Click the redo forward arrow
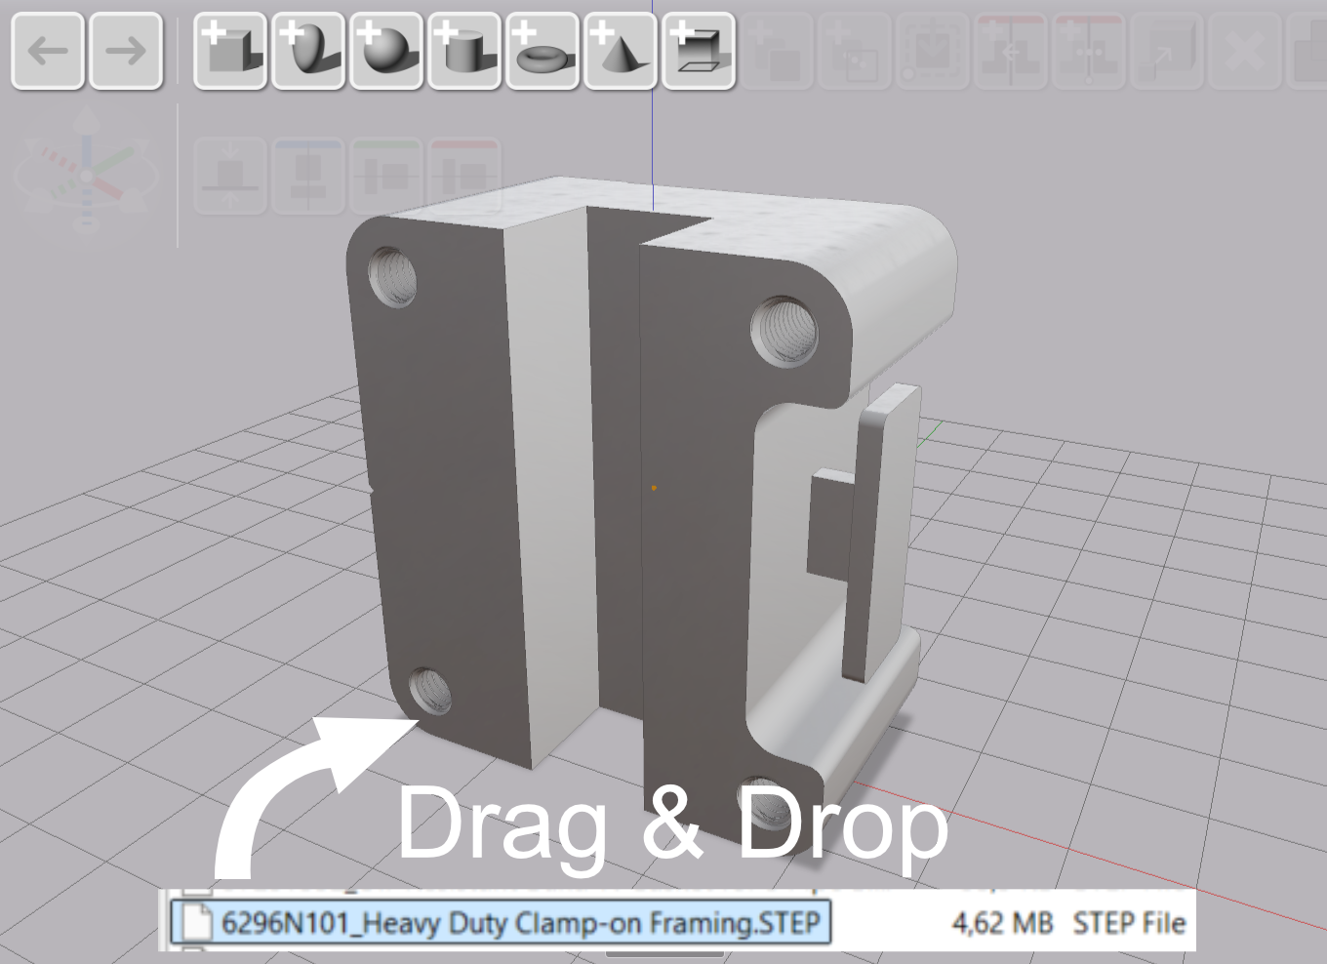This screenshot has height=964, width=1327. [x=125, y=52]
